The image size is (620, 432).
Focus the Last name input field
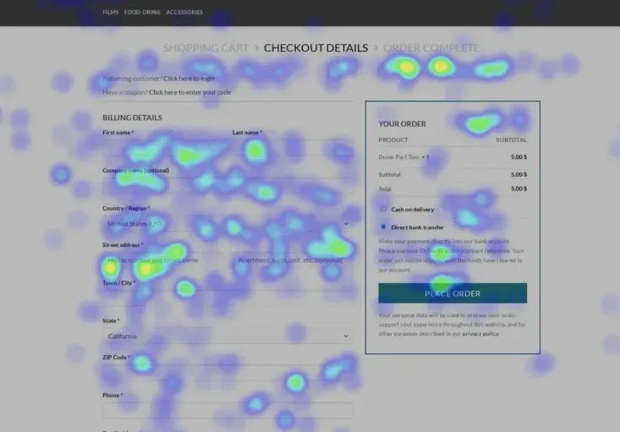(x=292, y=148)
